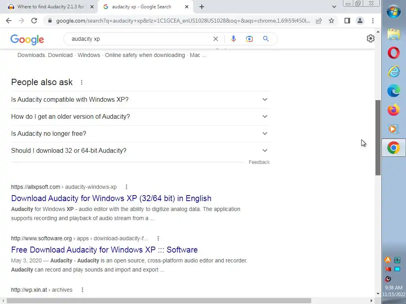Viewport: 406px width, 304px height.
Task: Open the tab search dropdown arrow
Action: click(x=334, y=7)
